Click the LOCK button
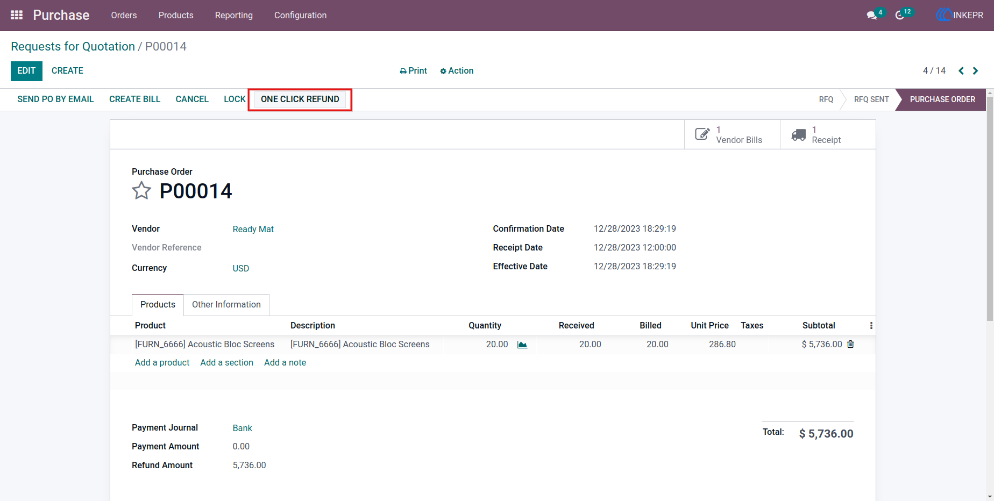This screenshot has width=994, height=501. coord(235,99)
